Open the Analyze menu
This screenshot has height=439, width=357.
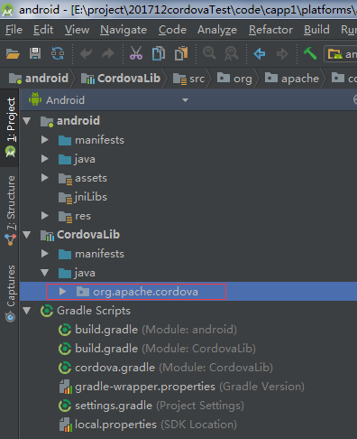click(x=217, y=30)
